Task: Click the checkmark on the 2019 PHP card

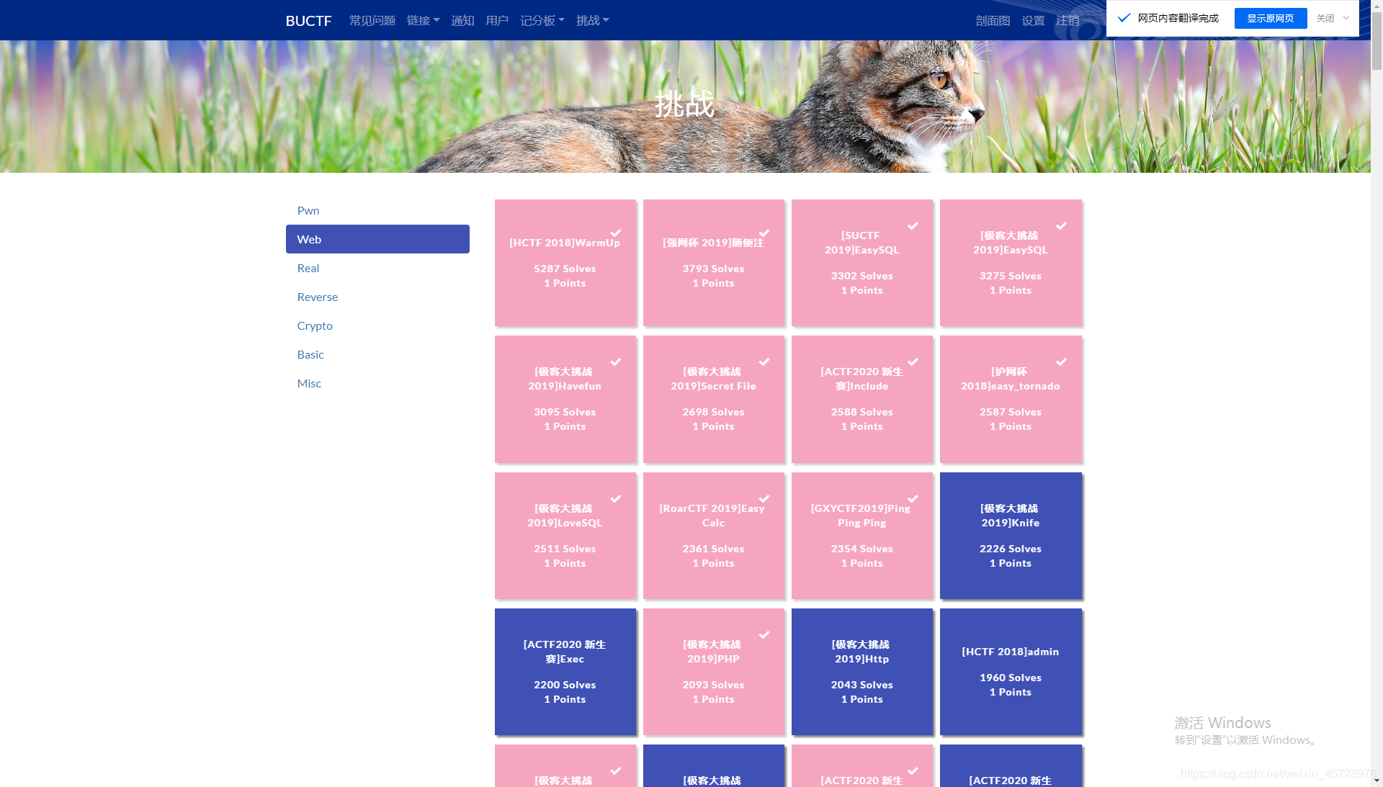Action: (764, 635)
